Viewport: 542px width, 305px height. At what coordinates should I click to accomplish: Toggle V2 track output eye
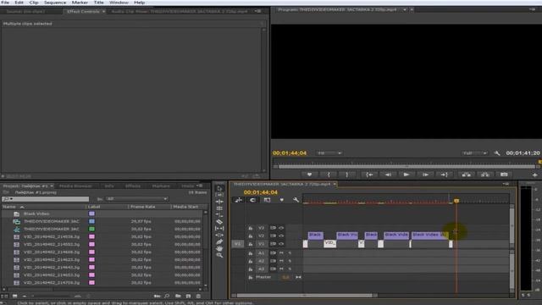tap(281, 236)
